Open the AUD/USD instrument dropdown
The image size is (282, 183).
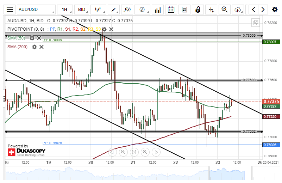click(x=36, y=10)
